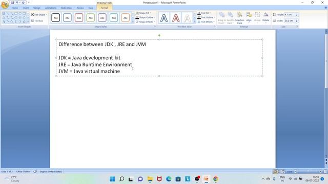Apply the orange outline Abc shape style

[125, 18]
